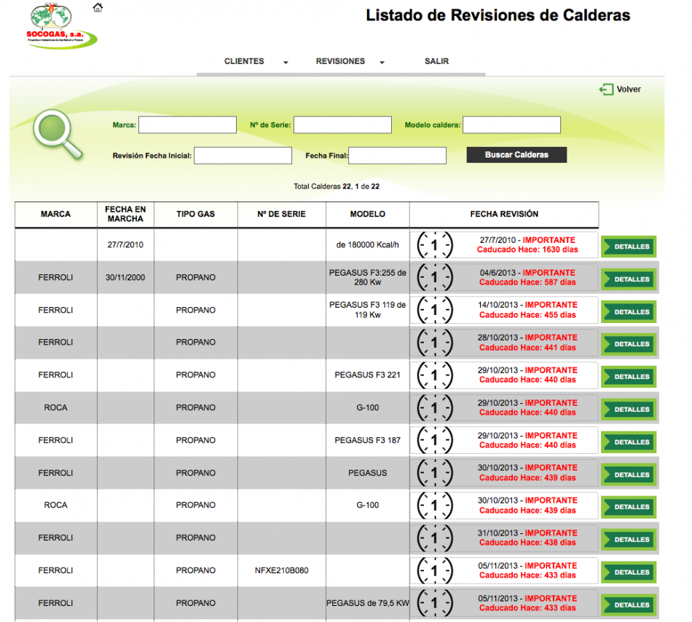Click the model 'de 180000 Kcal/h'
The height and width of the screenshot is (622, 692).
368,244
